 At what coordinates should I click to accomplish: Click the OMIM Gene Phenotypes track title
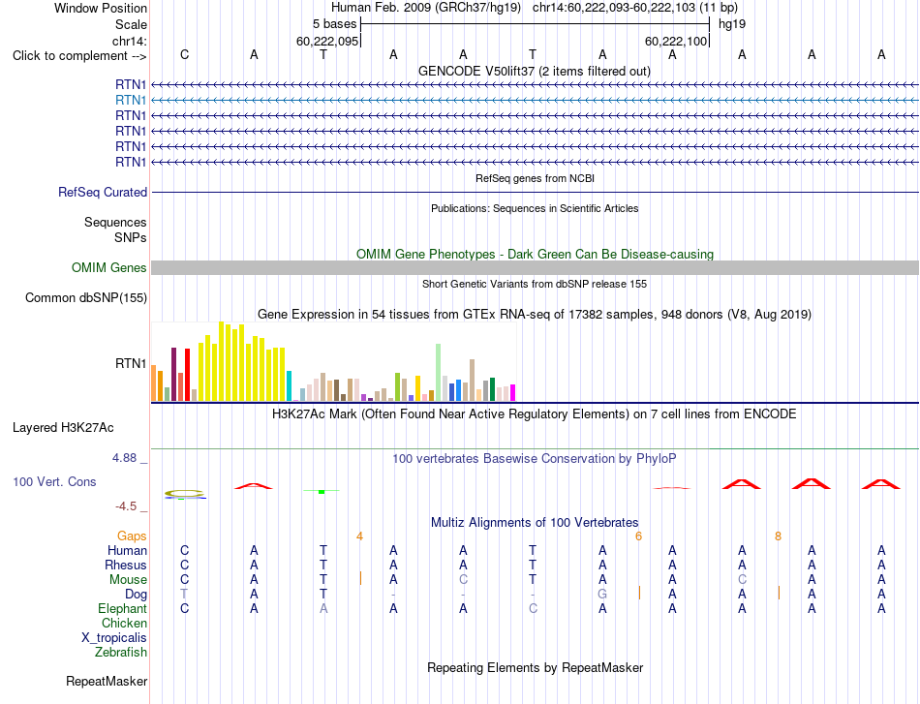pos(536,254)
